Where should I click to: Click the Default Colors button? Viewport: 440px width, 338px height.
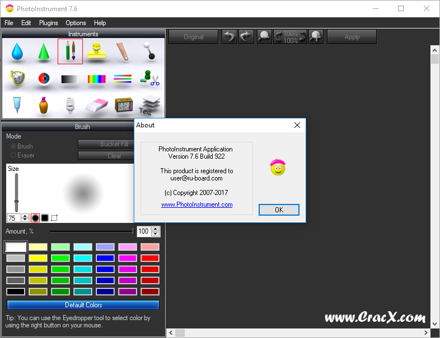83,305
